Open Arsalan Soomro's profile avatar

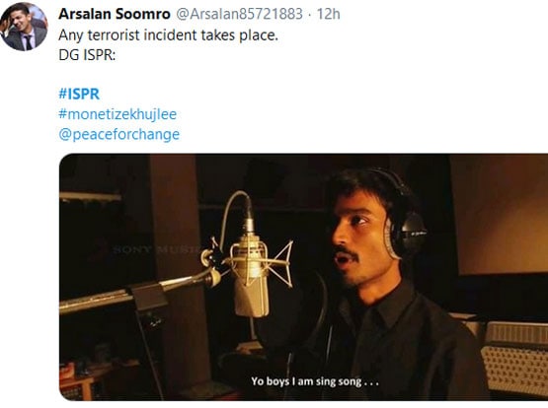24,27
